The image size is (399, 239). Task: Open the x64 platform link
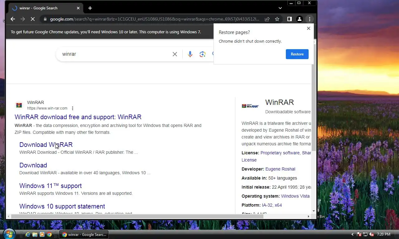click(278, 205)
